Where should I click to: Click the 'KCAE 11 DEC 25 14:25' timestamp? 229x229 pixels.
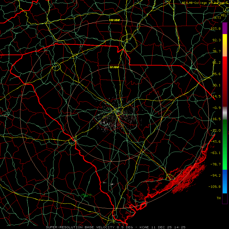(163, 227)
